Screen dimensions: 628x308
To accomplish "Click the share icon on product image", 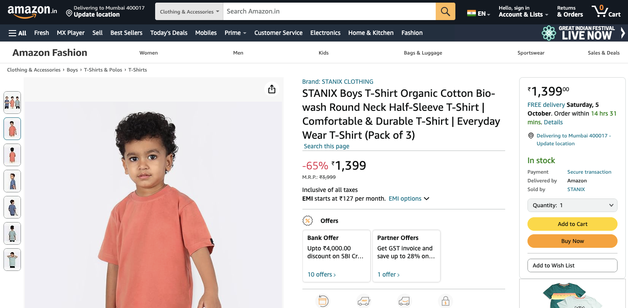I will click(x=272, y=89).
